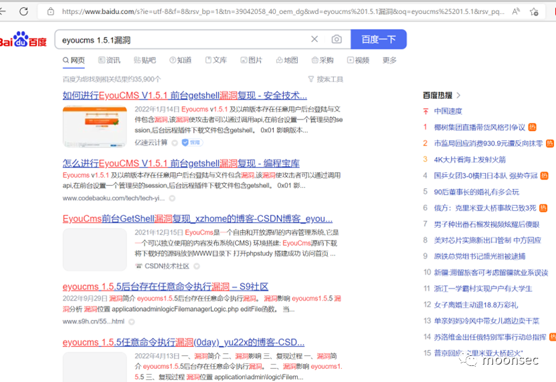The image size is (556, 382).
Task: Switch to the 地图 tab
Action: tap(287, 60)
